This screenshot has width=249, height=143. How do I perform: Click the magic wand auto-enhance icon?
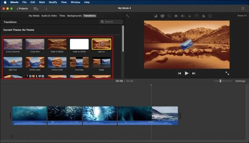(128, 16)
